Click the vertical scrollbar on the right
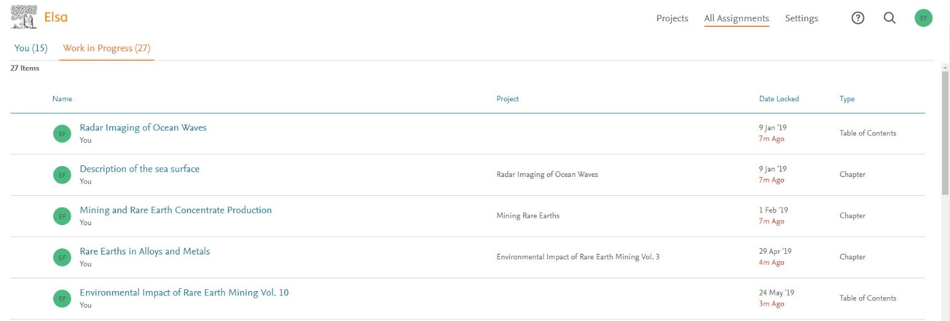950x321 pixels. [945, 134]
